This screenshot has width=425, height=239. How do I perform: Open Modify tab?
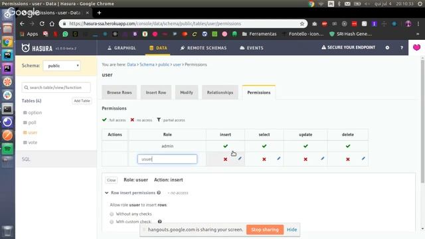click(x=187, y=92)
